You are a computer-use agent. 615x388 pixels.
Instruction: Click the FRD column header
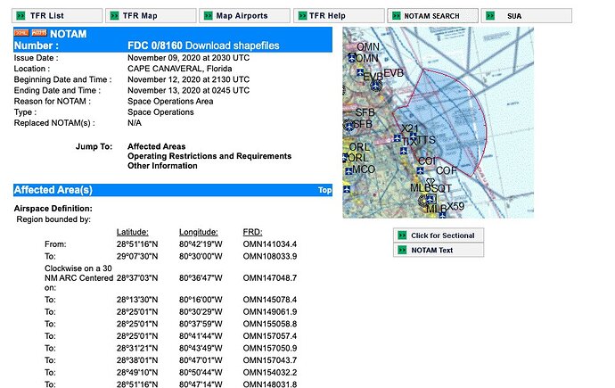(x=252, y=232)
